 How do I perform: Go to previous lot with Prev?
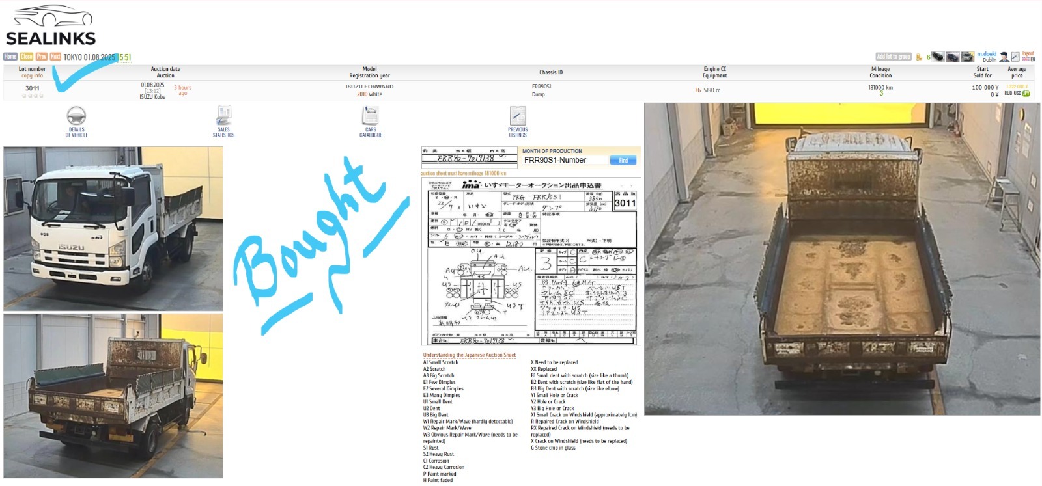[x=42, y=57]
